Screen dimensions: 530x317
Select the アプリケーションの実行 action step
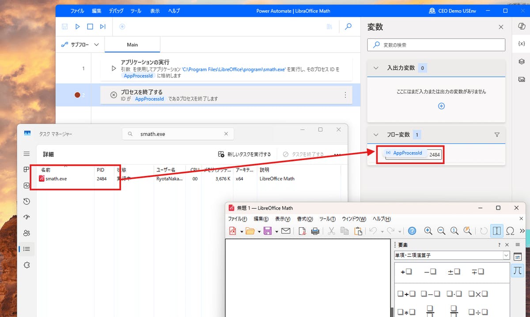point(226,69)
